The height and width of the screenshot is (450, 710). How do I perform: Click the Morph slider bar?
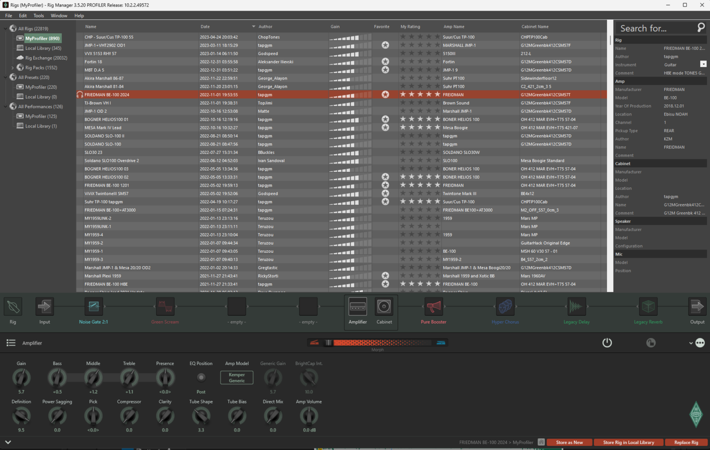click(378, 343)
